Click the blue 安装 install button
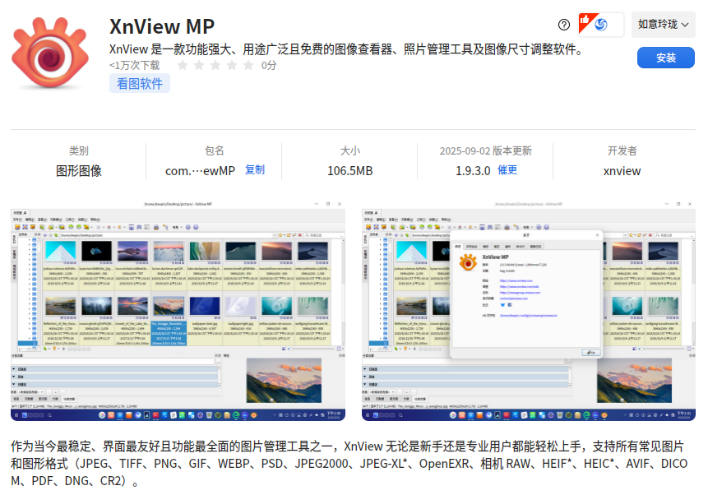Screen dimensions: 708x495 coord(665,58)
